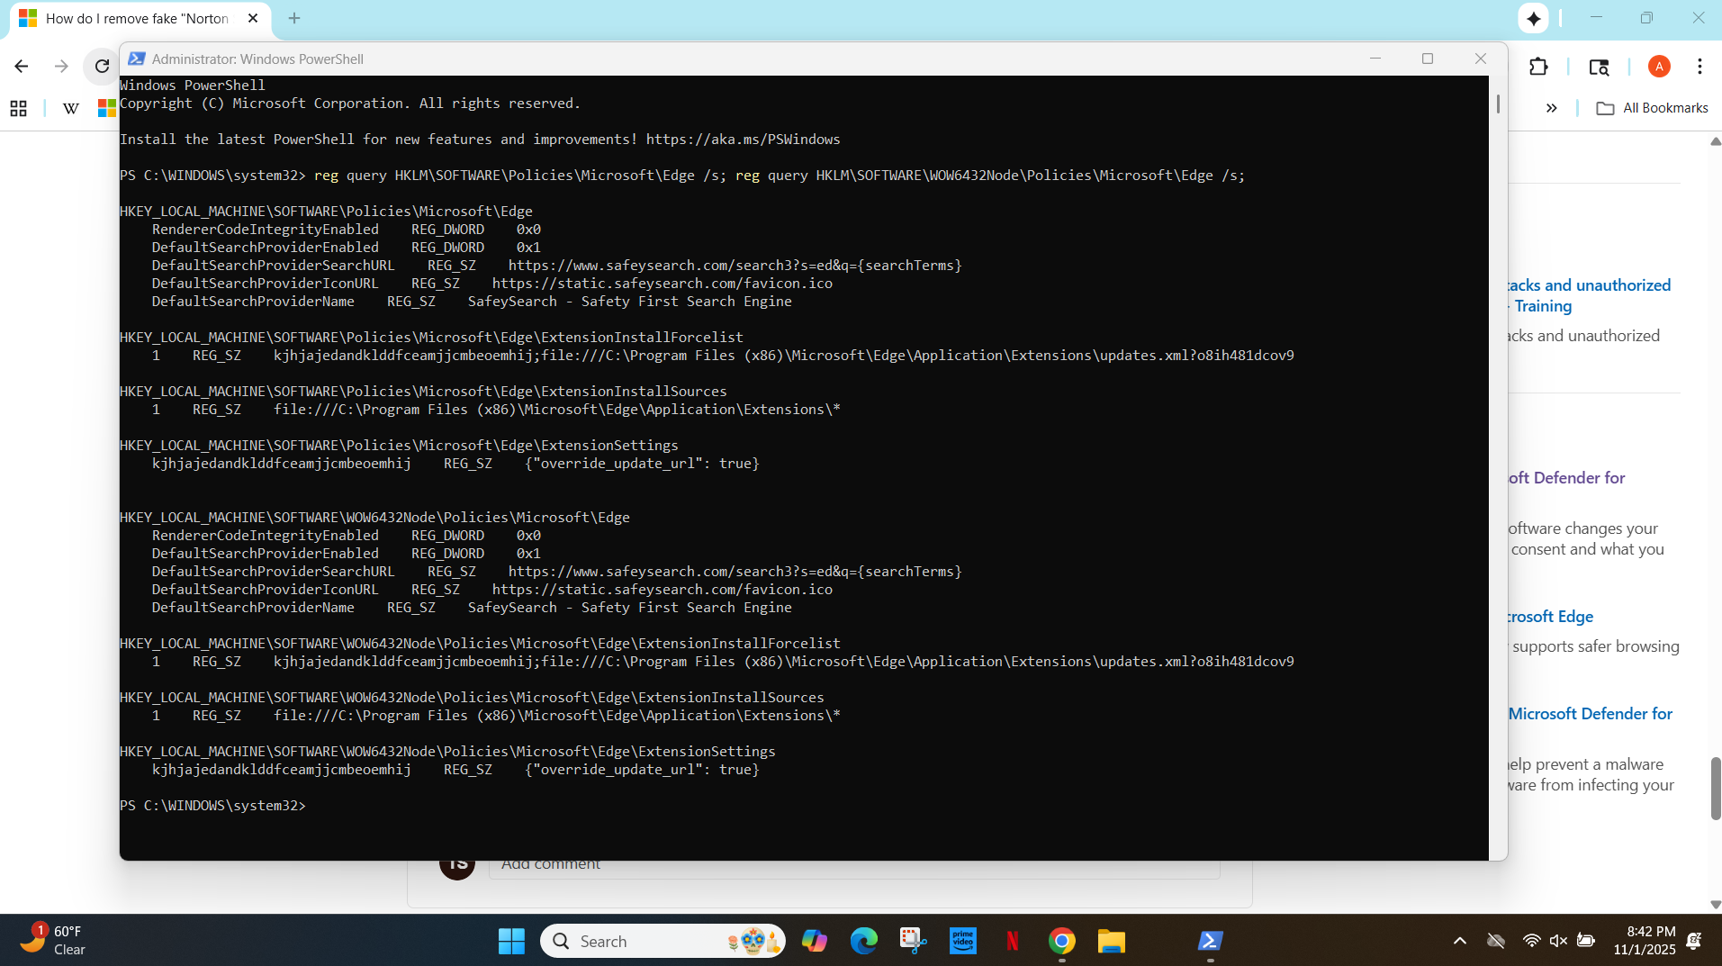Viewport: 1722px width, 966px height.
Task: Click 'Copyright (C) Microsoft Corporation' line
Action: [350, 104]
